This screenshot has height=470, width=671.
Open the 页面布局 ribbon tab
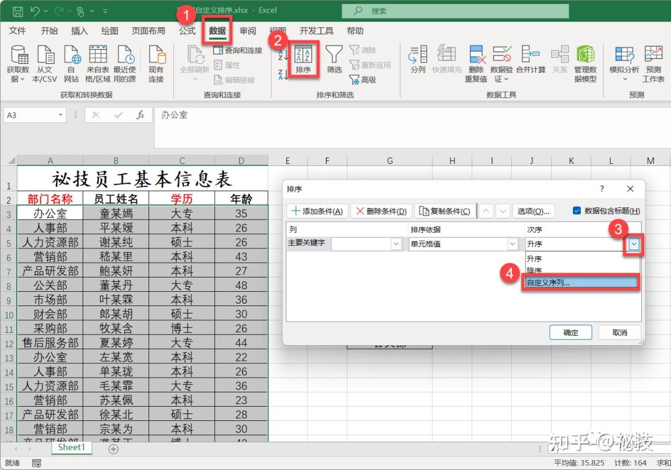click(148, 31)
